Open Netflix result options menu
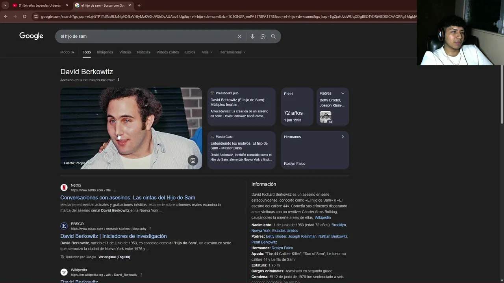Screen dimensions: 504x283 click(115, 190)
